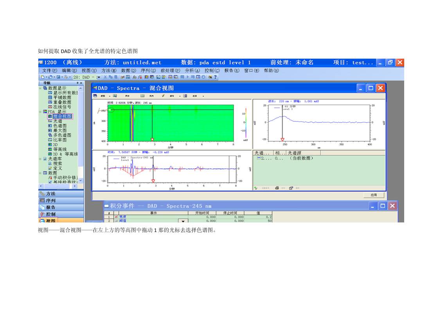Select the 3D view in navigation tree
Viewport: 439px width, 310px height.
55,145
